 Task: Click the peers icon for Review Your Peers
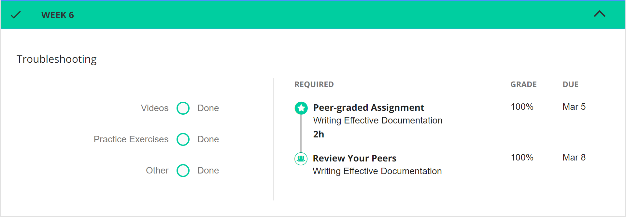click(301, 159)
